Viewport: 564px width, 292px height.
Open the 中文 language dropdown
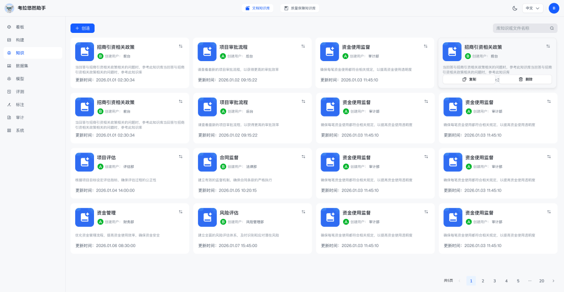(x=533, y=8)
